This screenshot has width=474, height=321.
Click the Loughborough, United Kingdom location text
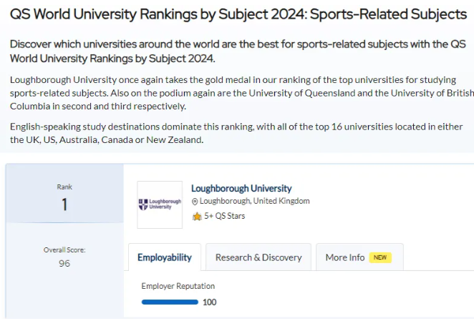[254, 202]
